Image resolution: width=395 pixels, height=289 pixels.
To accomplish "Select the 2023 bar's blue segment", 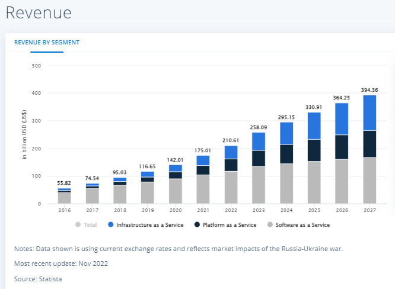I will (x=259, y=142).
